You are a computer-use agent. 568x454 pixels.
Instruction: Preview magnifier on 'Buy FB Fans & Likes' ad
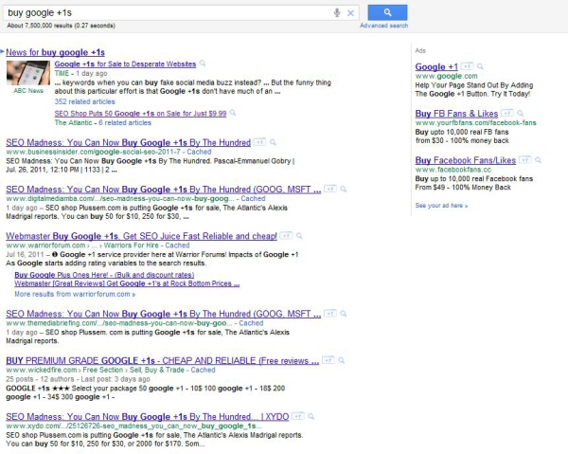[x=520, y=113]
